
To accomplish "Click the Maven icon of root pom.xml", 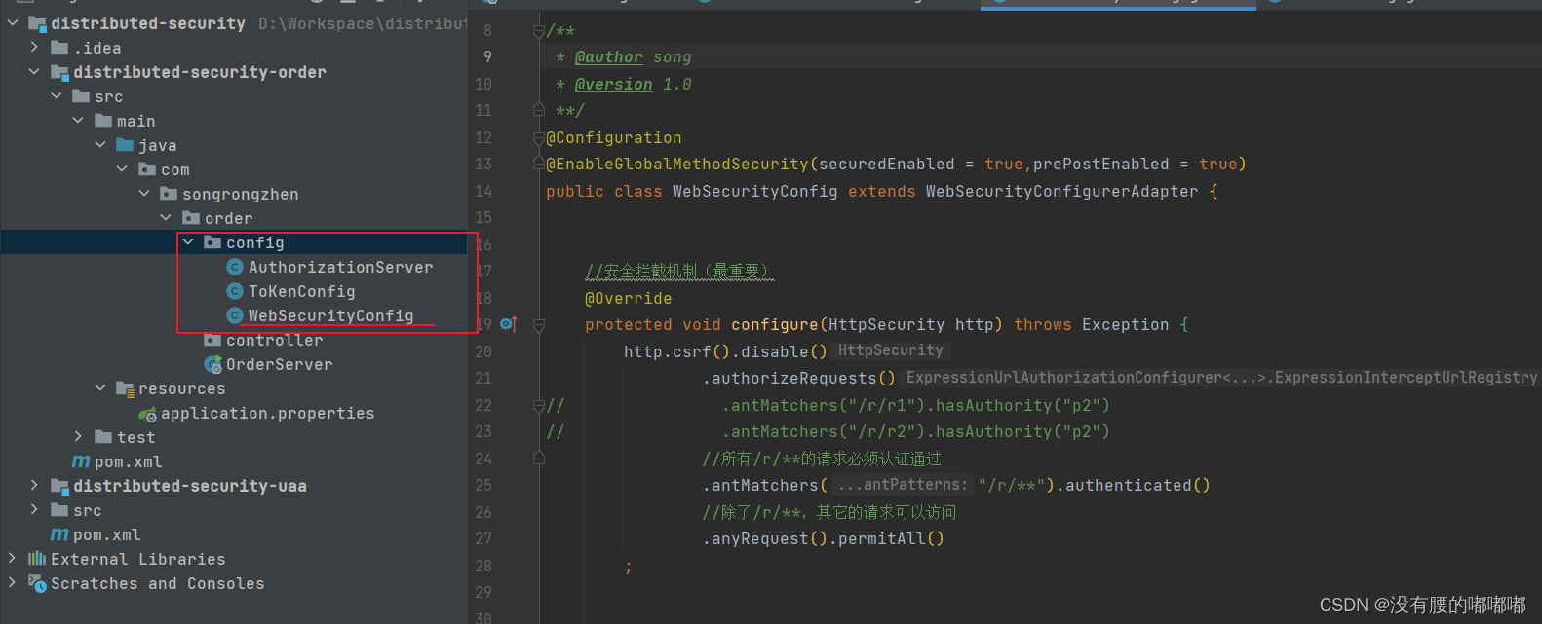I will tap(59, 534).
